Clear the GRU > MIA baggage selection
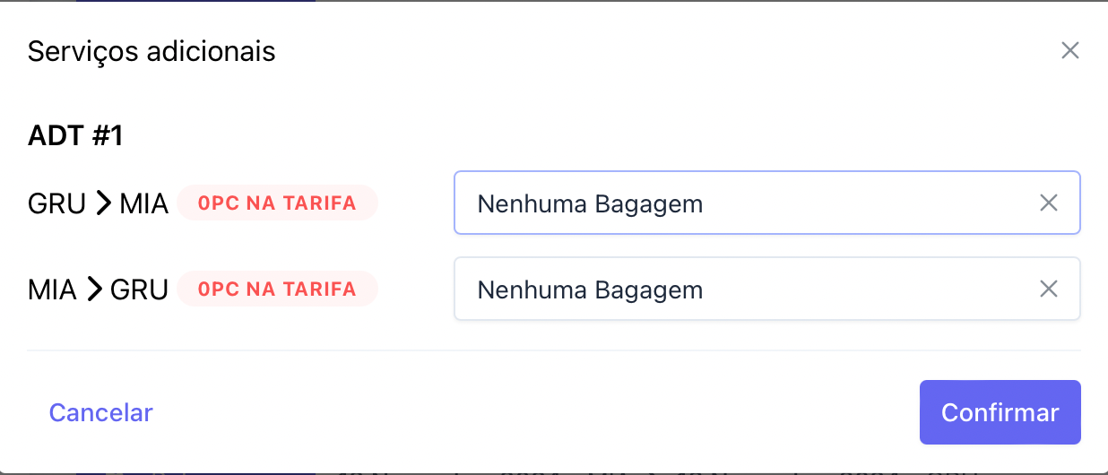Viewport: 1108px width, 475px height. 1048,203
